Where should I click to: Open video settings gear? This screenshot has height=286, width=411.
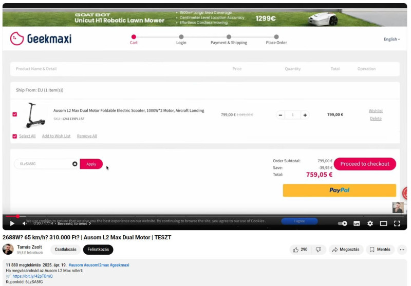(370, 223)
